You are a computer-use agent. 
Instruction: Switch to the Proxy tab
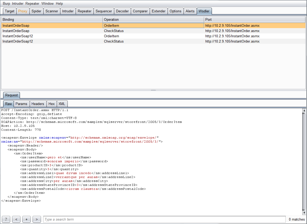click(23, 11)
